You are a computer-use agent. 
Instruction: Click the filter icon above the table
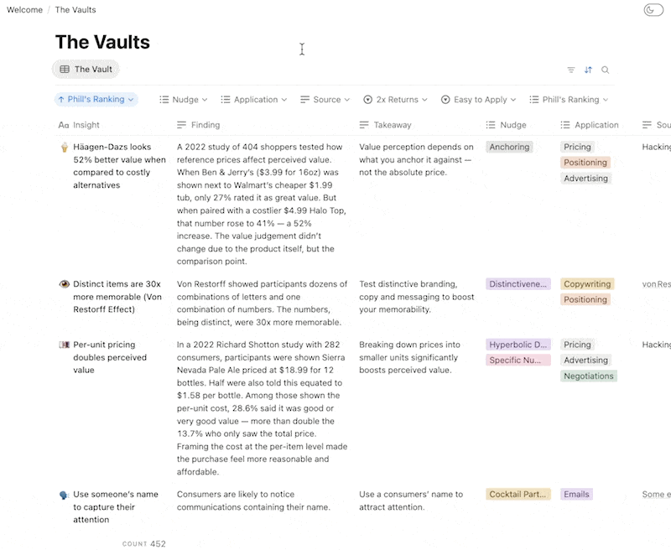[571, 70]
